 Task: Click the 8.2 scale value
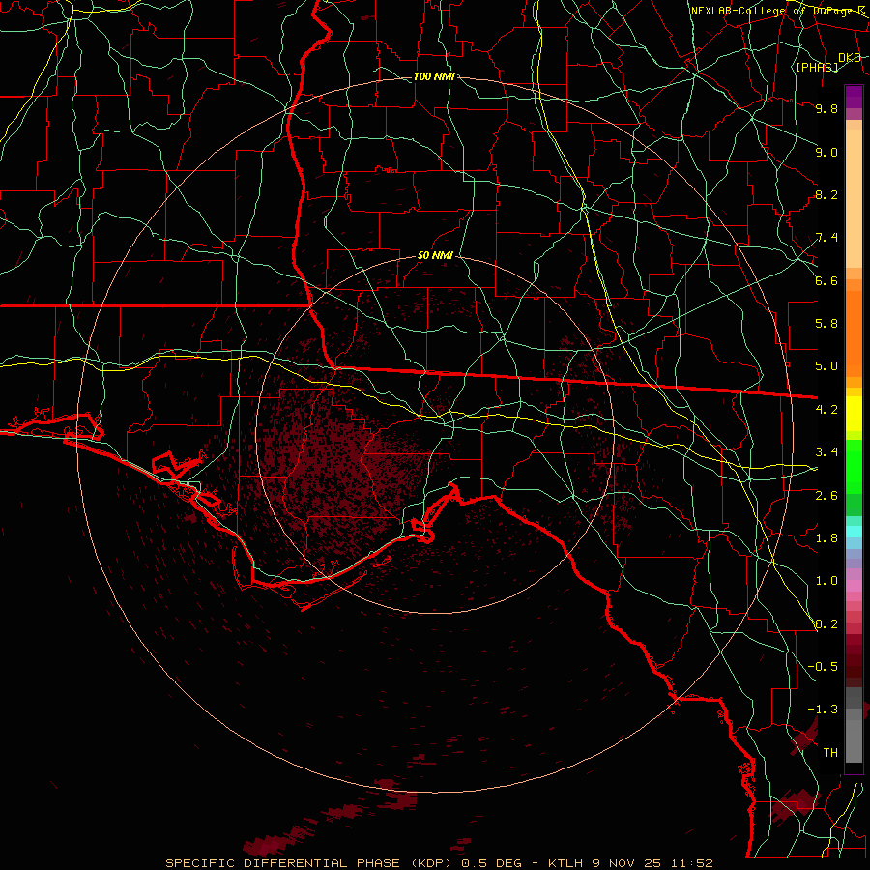(x=826, y=194)
